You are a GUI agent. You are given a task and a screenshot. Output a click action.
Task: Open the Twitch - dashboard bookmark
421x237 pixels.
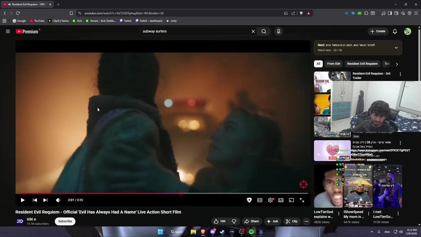pos(148,21)
